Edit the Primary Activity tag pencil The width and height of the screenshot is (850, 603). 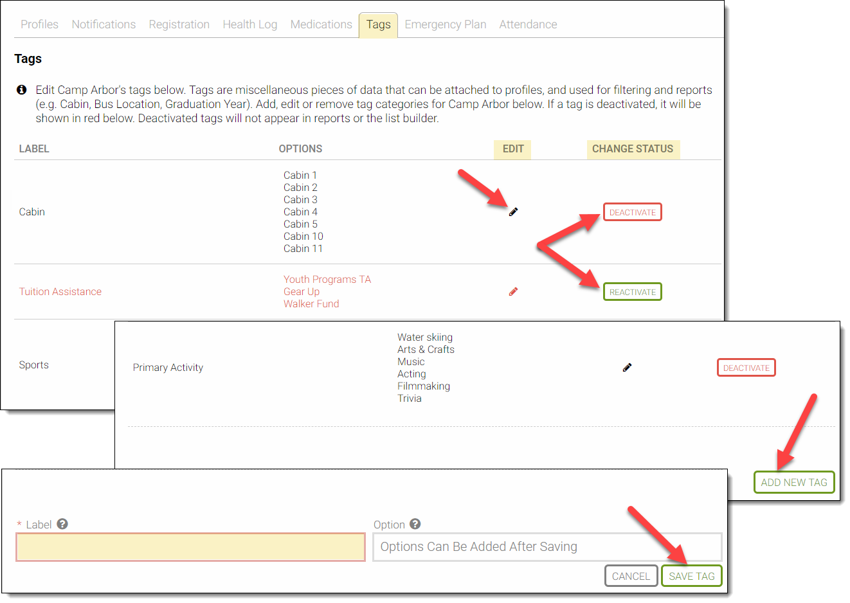tap(627, 368)
